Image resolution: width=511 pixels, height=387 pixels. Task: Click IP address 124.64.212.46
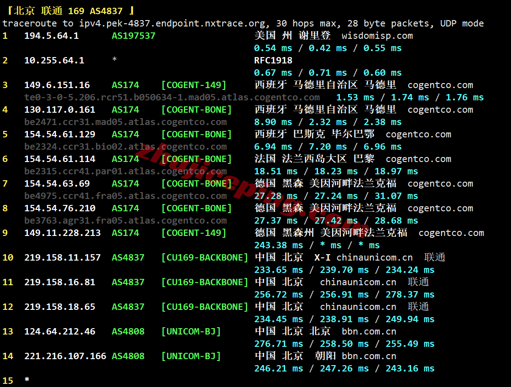[60, 332]
